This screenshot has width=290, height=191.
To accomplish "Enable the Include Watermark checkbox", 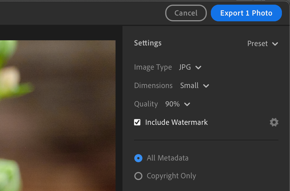I will pyautogui.click(x=137, y=122).
